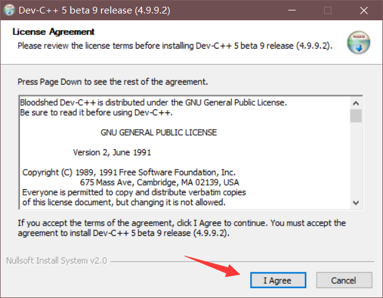
Task: Click the window title text in title bar
Action: tap(94, 10)
